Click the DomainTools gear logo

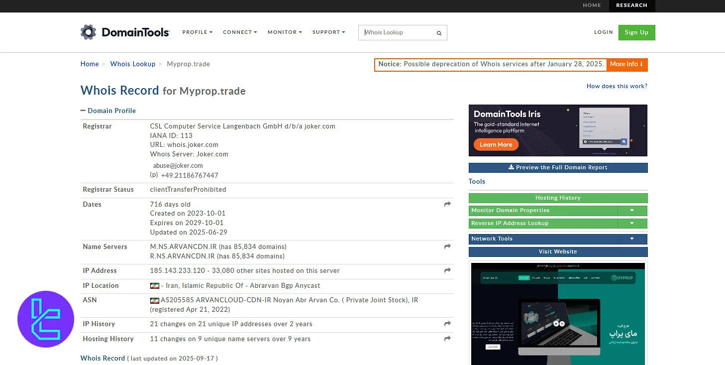click(89, 32)
